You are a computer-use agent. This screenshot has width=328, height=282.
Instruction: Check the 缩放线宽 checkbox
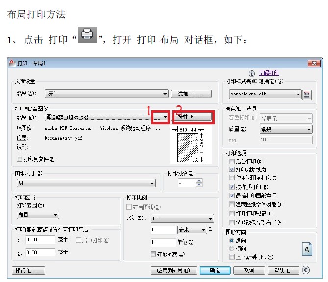click(153, 254)
